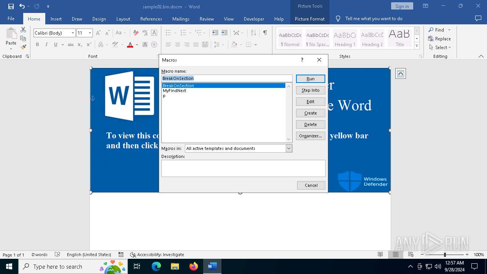
Task: Center align text
Action: tap(178, 45)
